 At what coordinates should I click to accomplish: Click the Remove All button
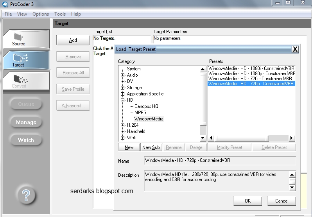click(73, 73)
